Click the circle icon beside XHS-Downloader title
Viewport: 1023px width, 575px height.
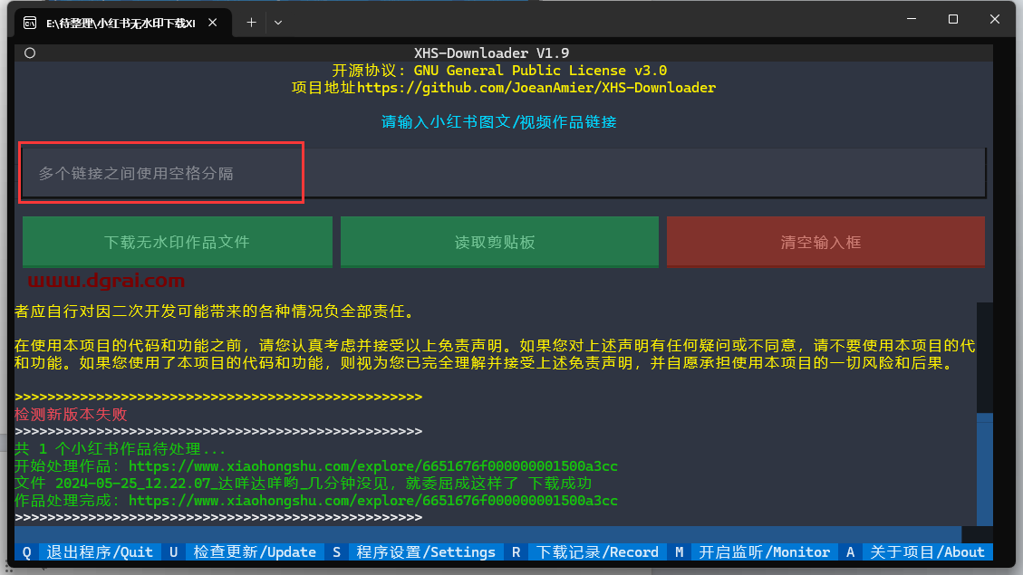[x=30, y=53]
